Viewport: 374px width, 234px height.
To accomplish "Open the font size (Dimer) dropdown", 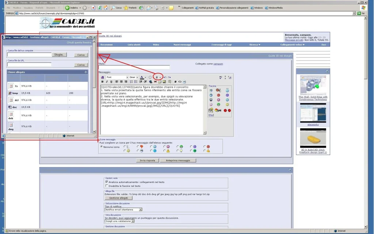I will tap(134, 77).
